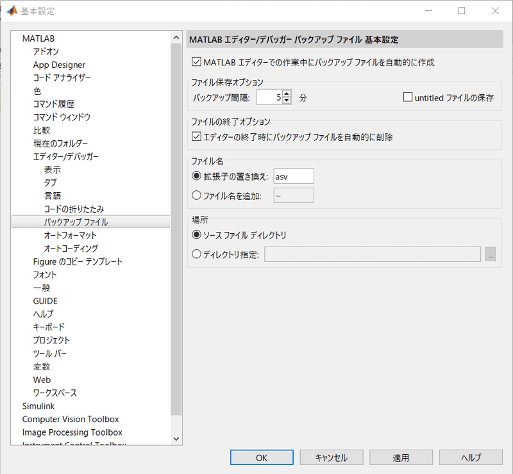Screen dimensions: 513x474
Task: Select Figure のコピー テンプレート item
Action: (x=78, y=261)
